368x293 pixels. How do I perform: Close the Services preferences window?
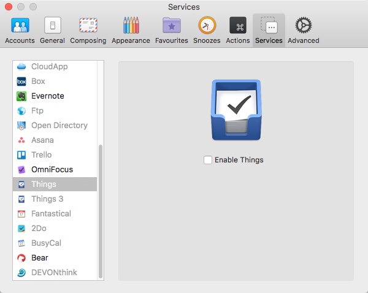[x=9, y=7]
